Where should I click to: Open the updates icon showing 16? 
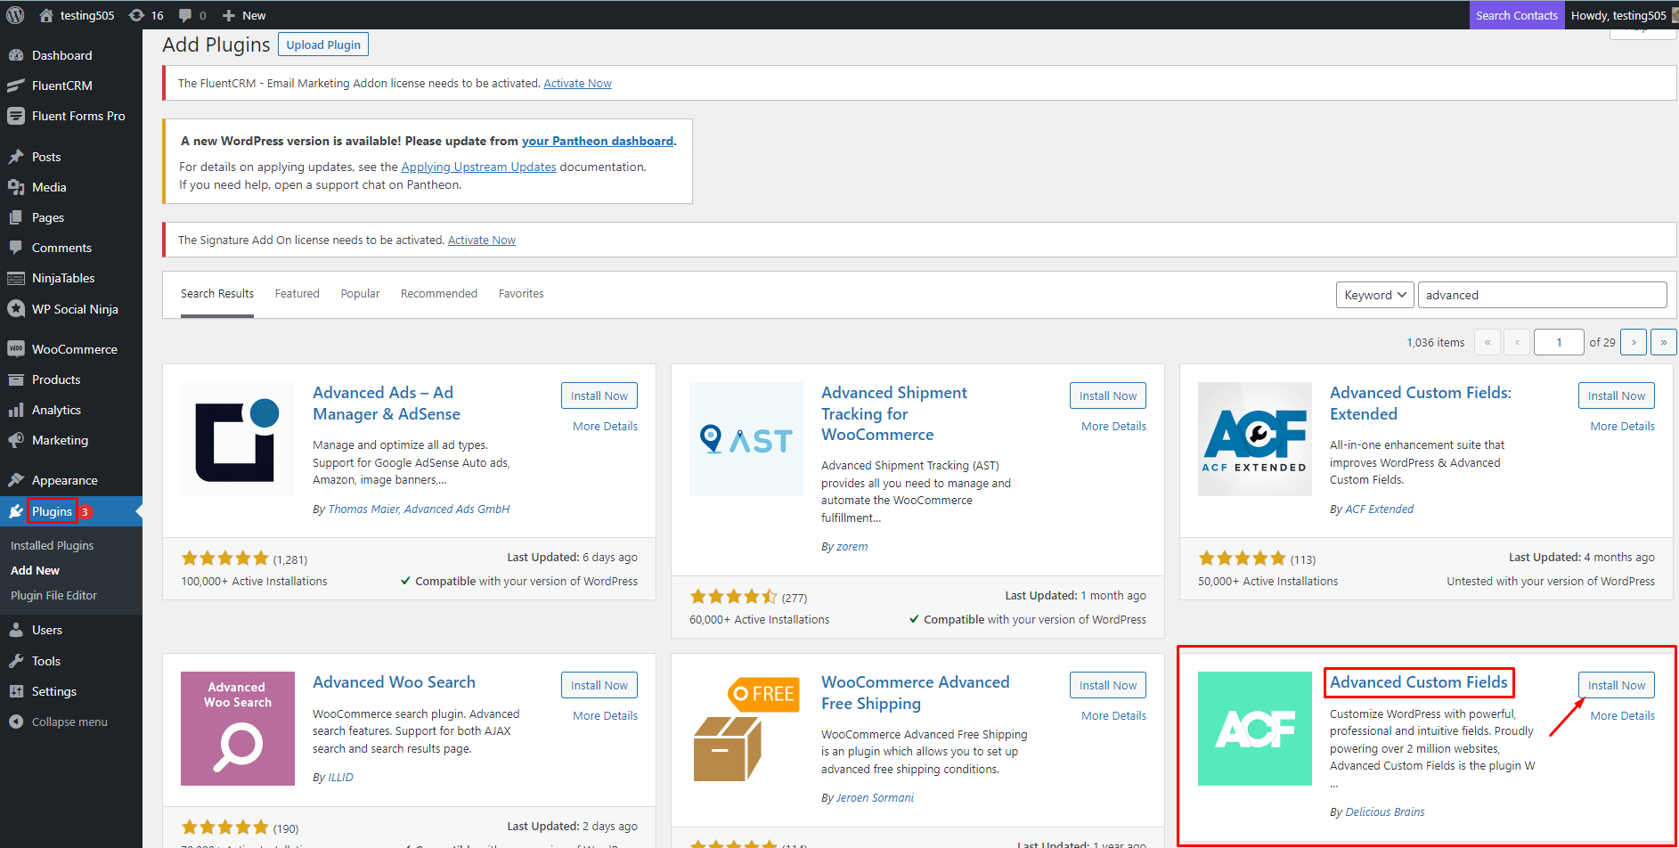pos(147,15)
